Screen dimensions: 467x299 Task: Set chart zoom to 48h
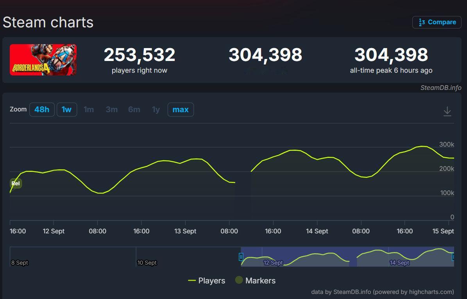point(42,109)
